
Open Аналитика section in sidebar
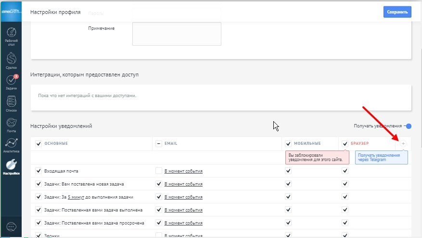11,145
